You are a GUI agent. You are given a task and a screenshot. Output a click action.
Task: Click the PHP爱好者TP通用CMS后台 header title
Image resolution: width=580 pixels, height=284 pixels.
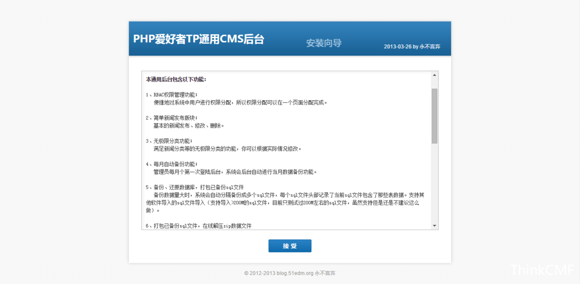[x=199, y=39]
